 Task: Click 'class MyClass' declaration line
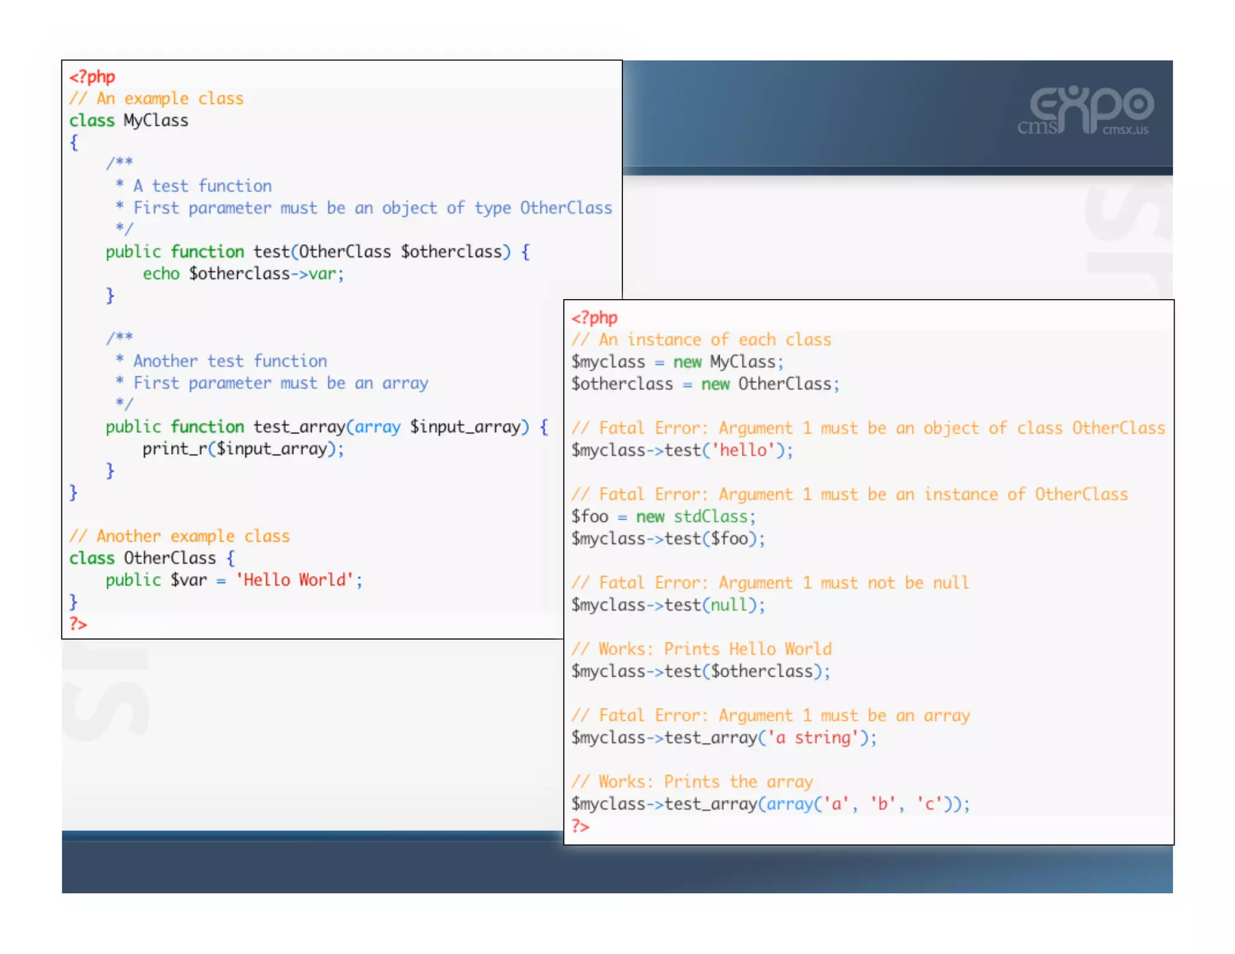pos(128,121)
